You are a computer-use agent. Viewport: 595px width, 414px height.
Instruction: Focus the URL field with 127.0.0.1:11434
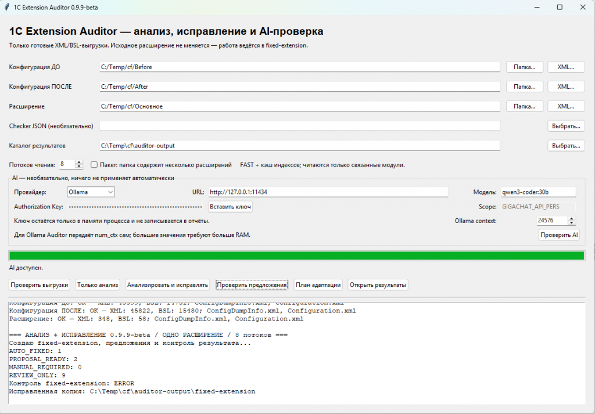click(328, 192)
